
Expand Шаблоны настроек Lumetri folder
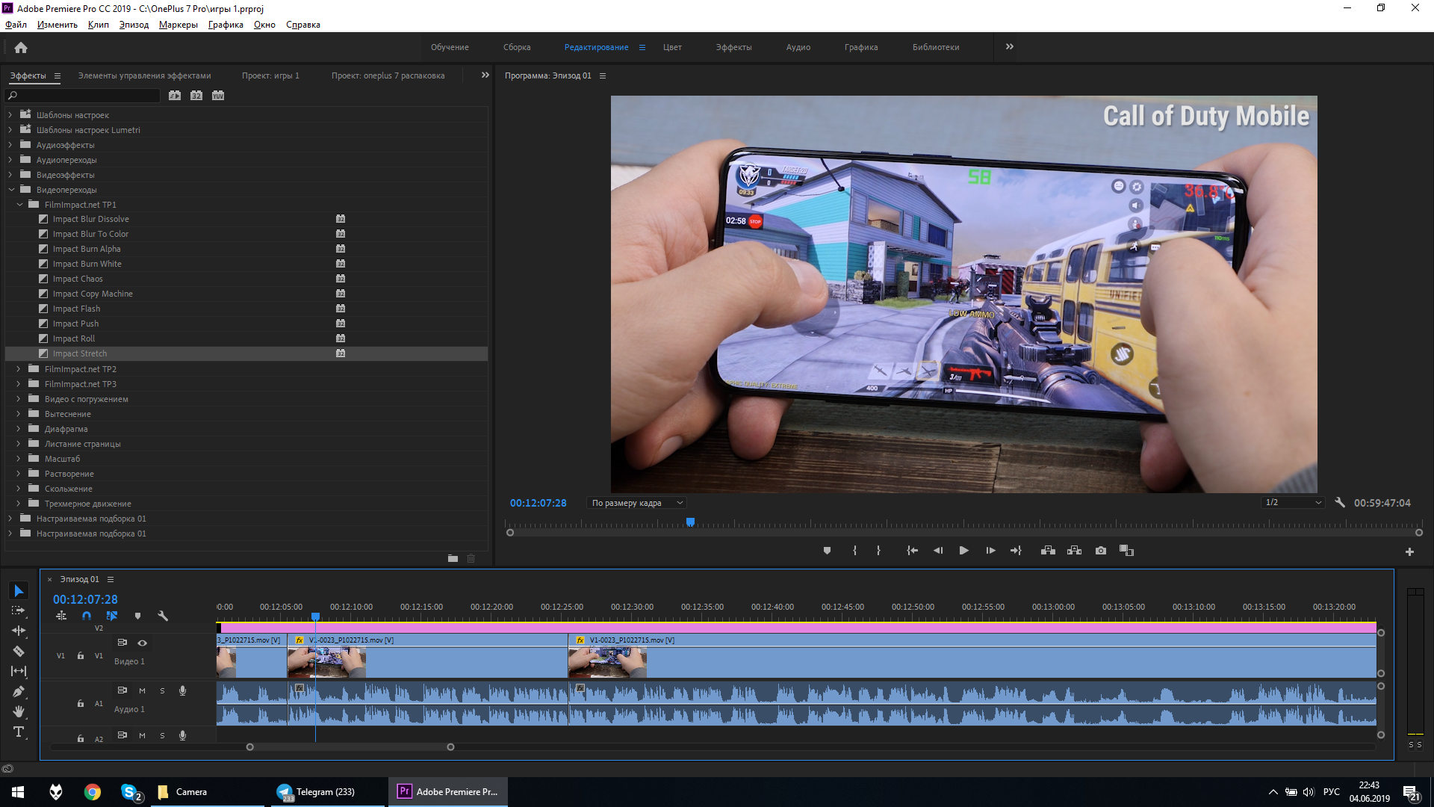click(x=10, y=130)
